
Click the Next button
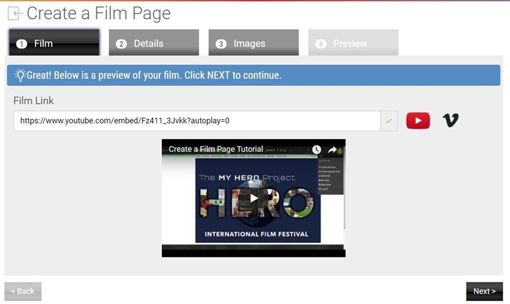[x=484, y=291]
